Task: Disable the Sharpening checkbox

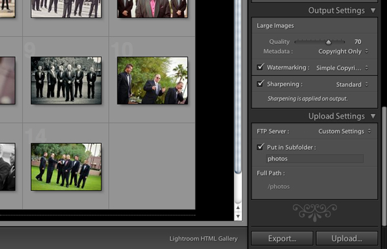Action: tap(260, 83)
